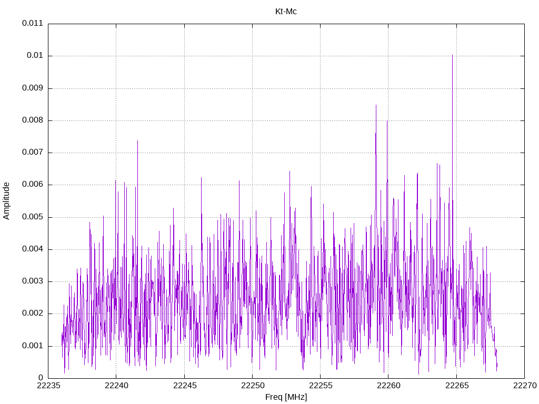Click the 22235 x-axis tick label
The image size is (539, 404).
pyautogui.click(x=48, y=386)
